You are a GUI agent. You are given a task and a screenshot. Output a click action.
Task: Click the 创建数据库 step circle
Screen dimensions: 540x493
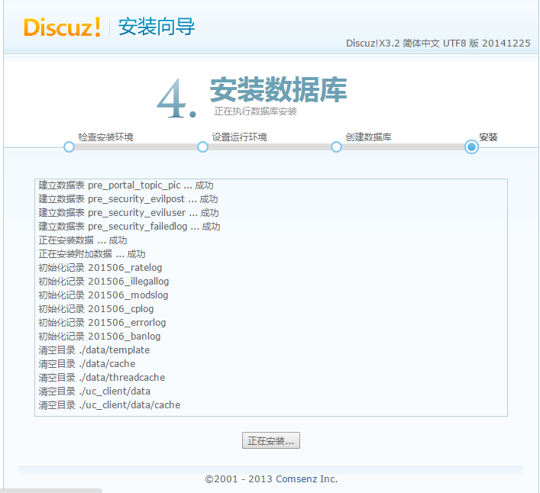[x=336, y=147]
